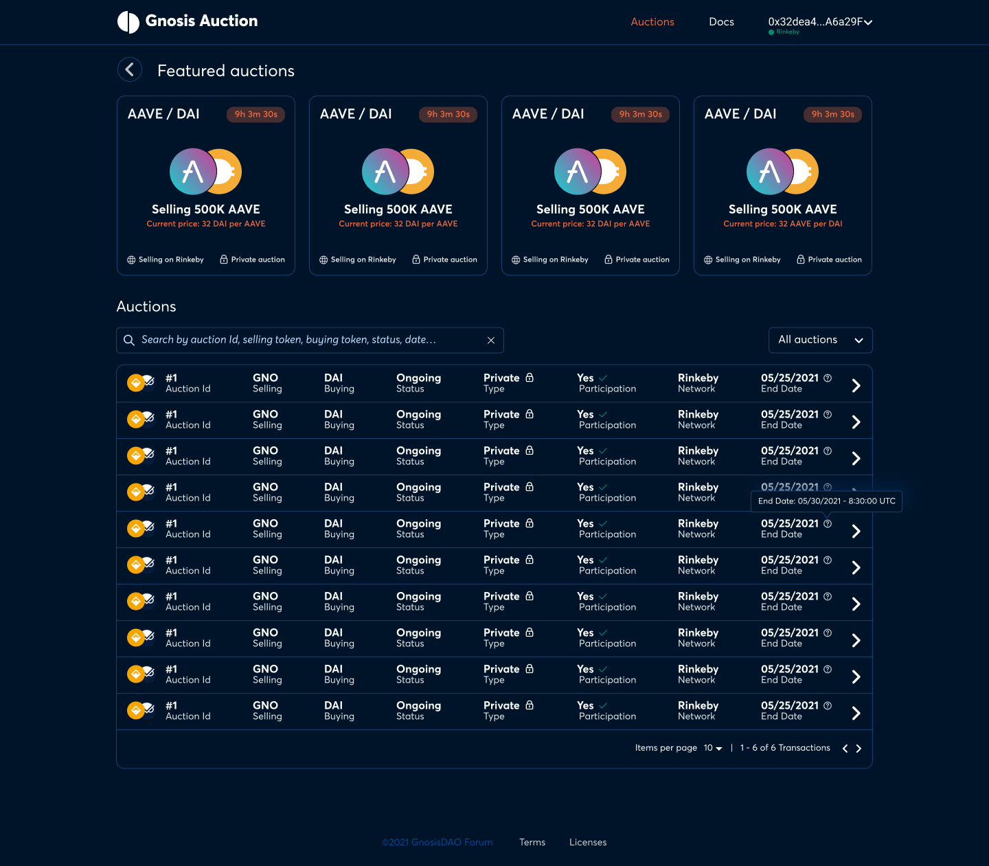The width and height of the screenshot is (989, 866).
Task: Click the 1 - 6 of 6 Transactions text
Action: (x=785, y=748)
